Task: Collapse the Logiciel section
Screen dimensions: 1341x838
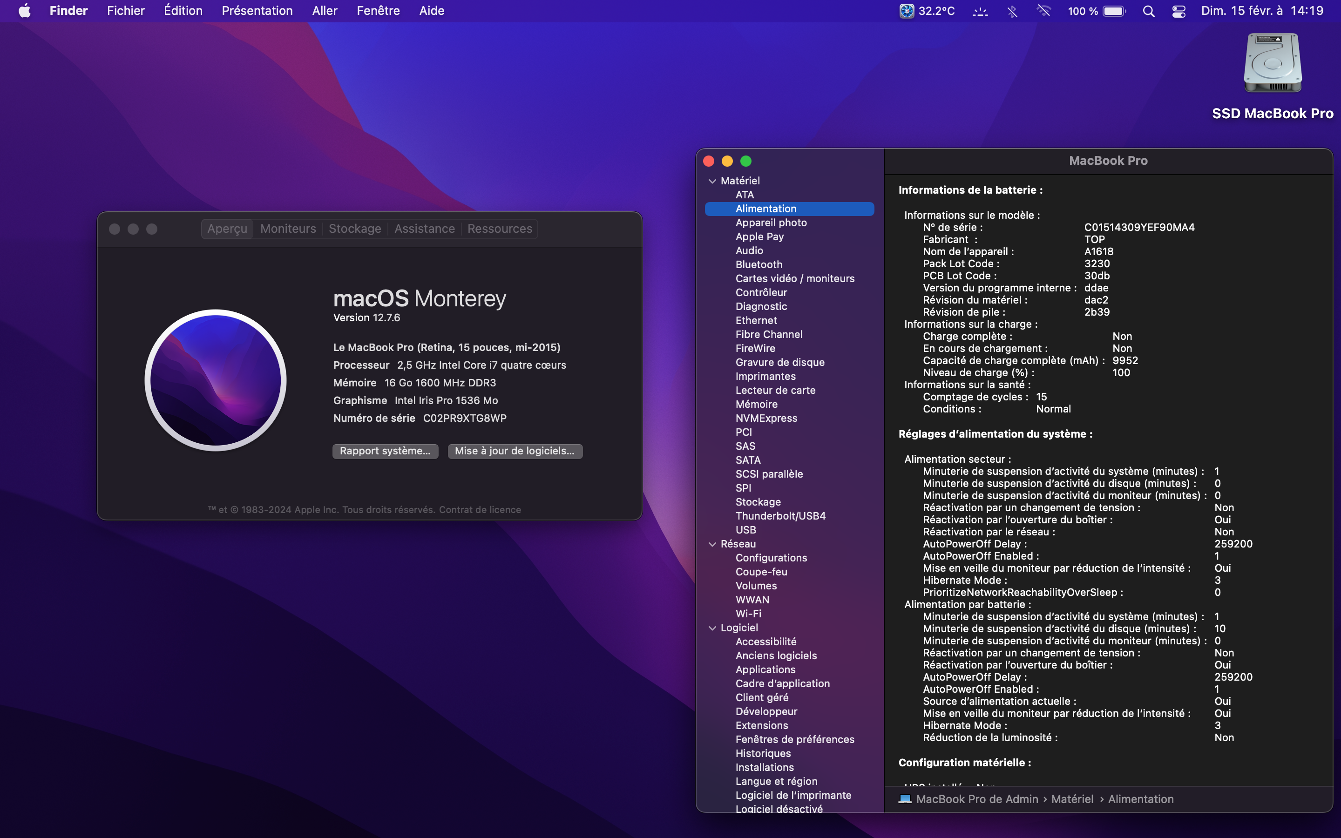Action: tap(712, 628)
